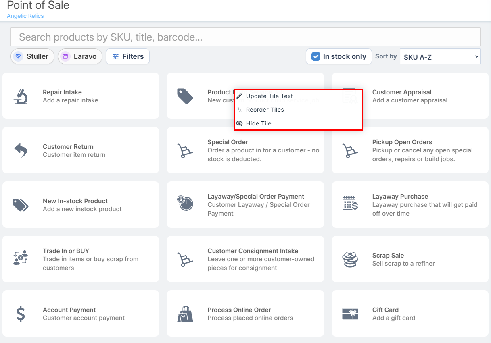
Task: Click the Process Online Order shopping bag icon
Action: [185, 314]
